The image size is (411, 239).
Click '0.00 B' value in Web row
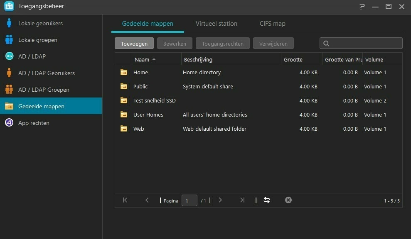[x=350, y=129]
